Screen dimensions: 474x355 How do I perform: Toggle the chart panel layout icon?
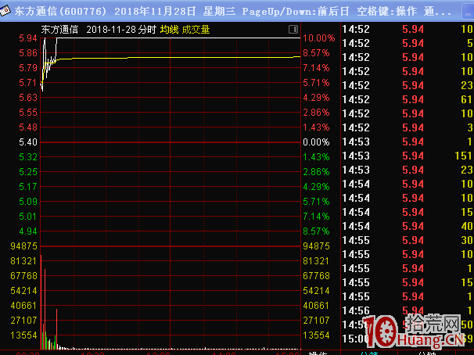coord(293,29)
